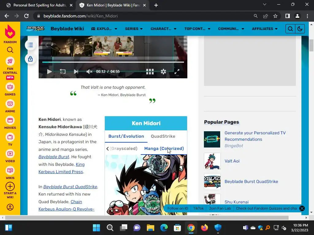This screenshot has width=314, height=235.
Task: Open the video playlist grid icon
Action: 150,72
